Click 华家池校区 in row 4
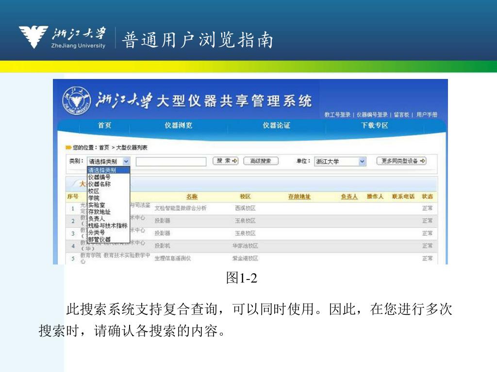This screenshot has width=497, height=372. point(245,246)
